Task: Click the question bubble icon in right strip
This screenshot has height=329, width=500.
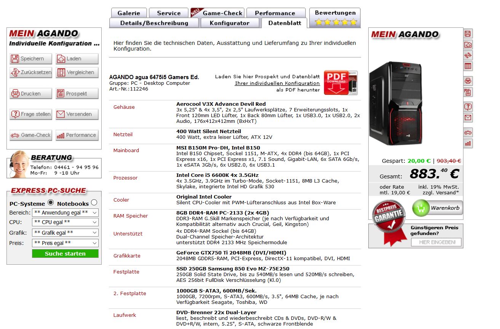Action: pos(468,106)
